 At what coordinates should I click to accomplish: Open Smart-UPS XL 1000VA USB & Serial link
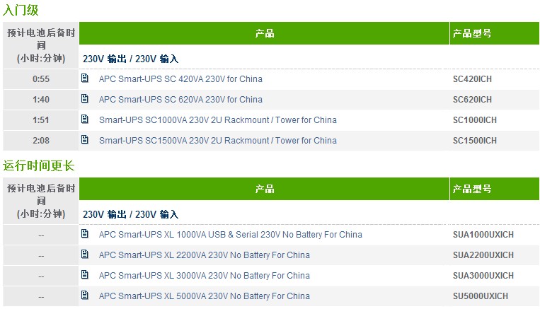click(231, 235)
